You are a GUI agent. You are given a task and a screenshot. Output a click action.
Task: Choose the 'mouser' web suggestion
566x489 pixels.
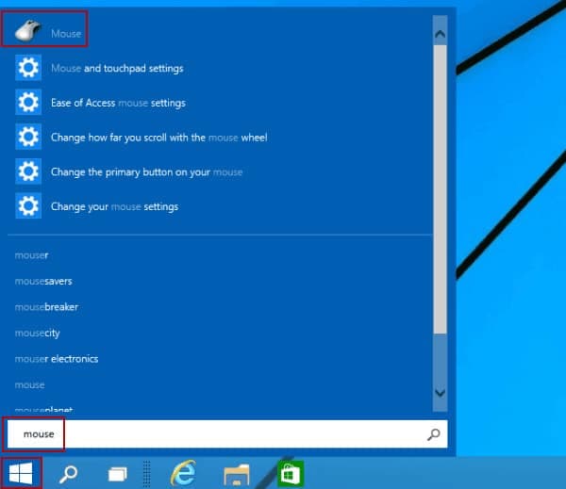(31, 255)
